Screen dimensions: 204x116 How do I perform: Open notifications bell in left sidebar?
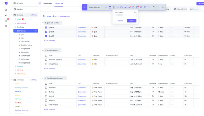6,21
